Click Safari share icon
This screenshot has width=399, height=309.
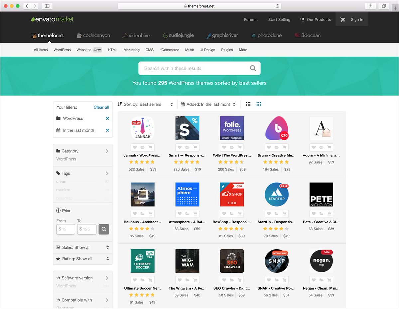(x=370, y=6)
